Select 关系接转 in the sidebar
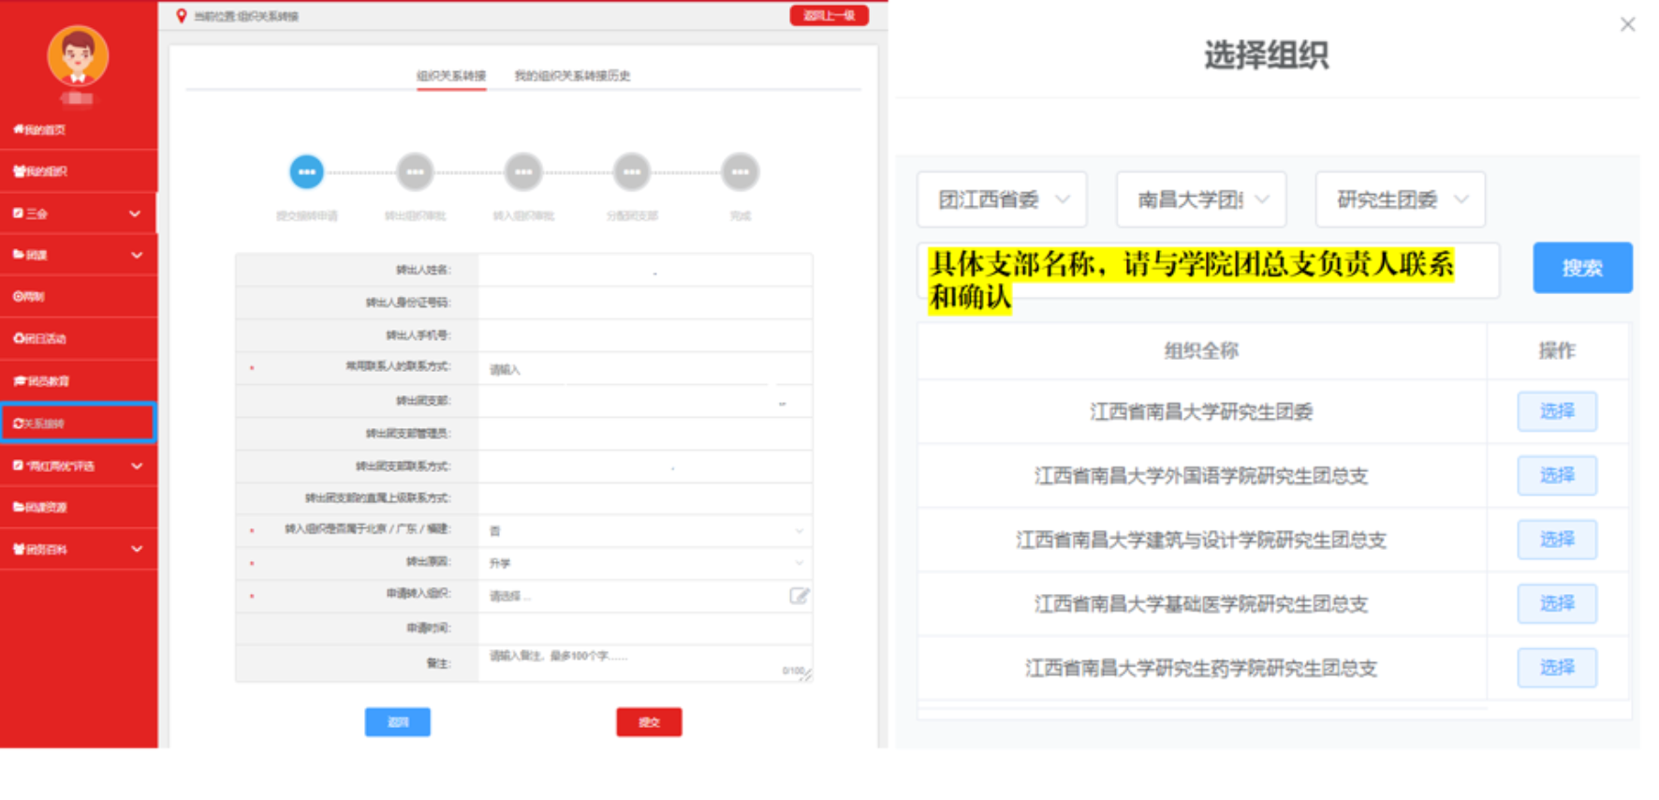This screenshot has width=1659, height=800. 79,422
